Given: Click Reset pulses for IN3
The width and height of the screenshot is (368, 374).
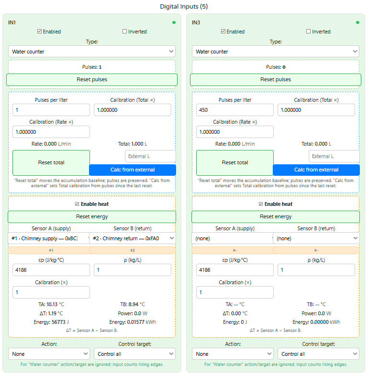Looking at the screenshot, I should 276,80.
